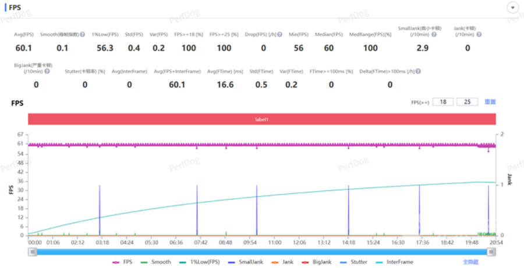This screenshot has width=524, height=268.
Task: Toggle FPS series in chart legend
Action: click(x=122, y=262)
